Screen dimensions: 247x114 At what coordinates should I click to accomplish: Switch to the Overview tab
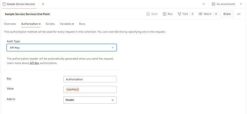[10, 24]
